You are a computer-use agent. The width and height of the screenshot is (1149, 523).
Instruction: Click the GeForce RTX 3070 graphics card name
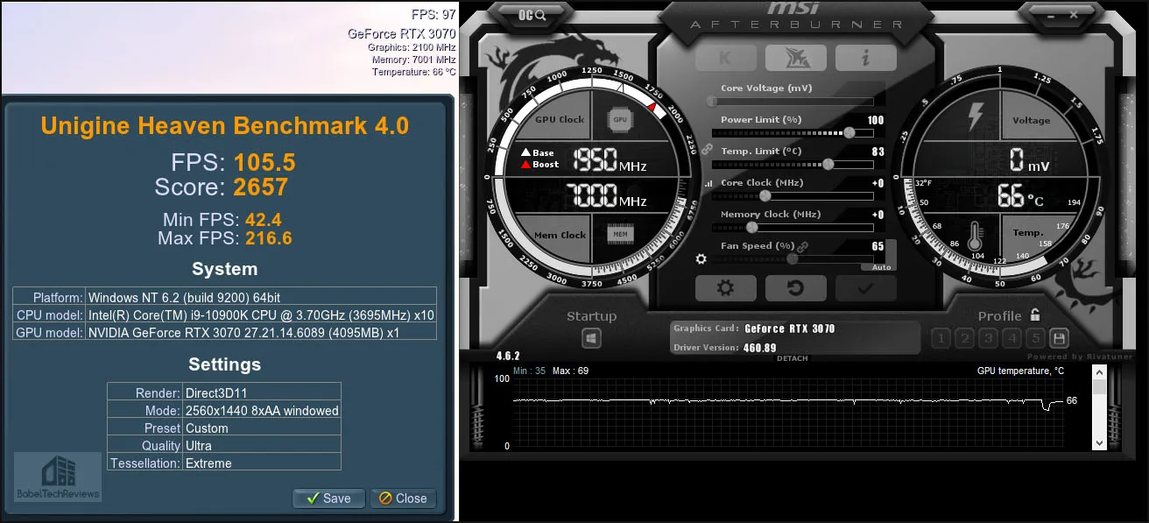[x=790, y=329]
